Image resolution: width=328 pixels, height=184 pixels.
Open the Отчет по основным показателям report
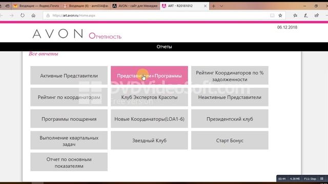[x=69, y=162]
